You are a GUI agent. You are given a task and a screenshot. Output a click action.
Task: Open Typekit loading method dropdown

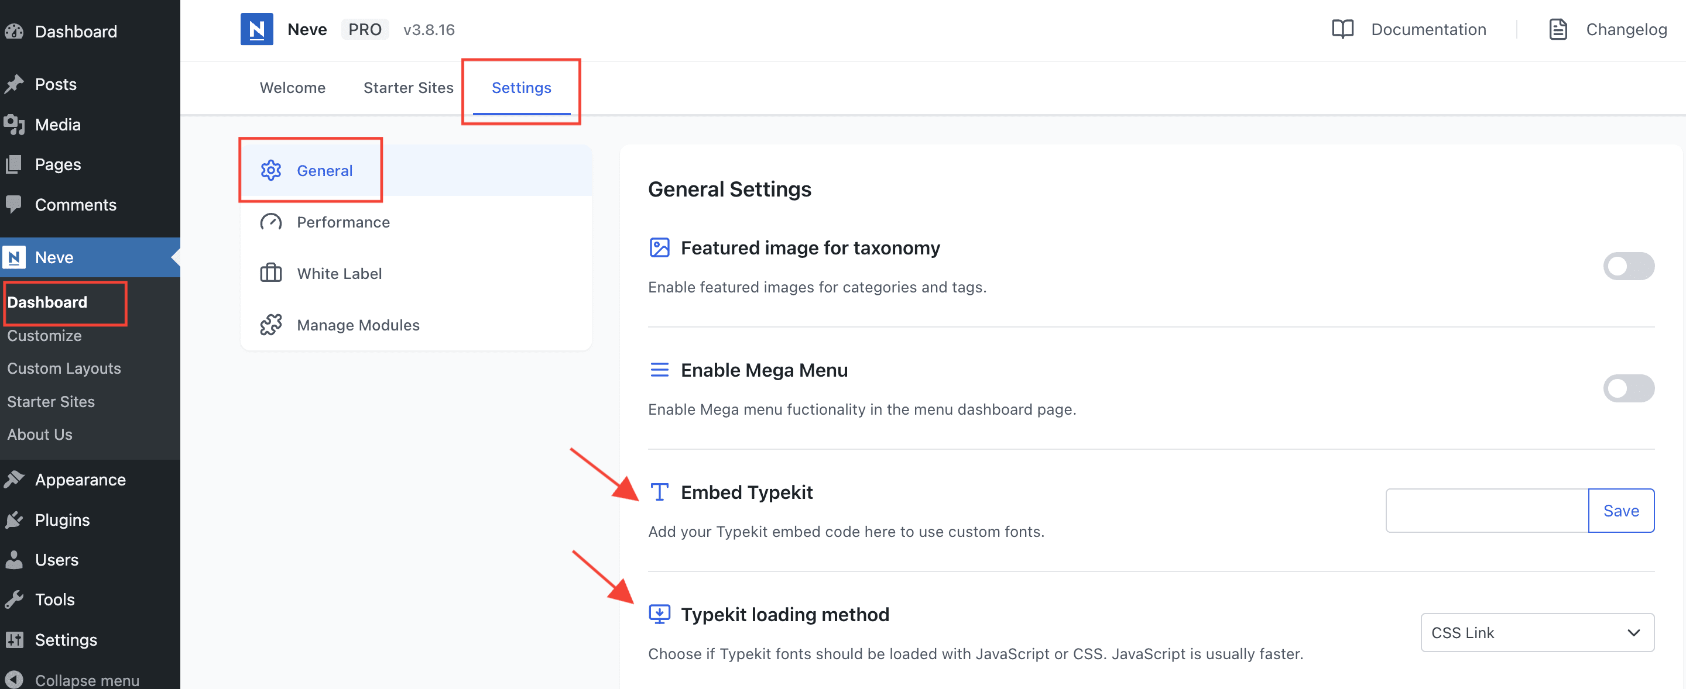click(x=1536, y=632)
